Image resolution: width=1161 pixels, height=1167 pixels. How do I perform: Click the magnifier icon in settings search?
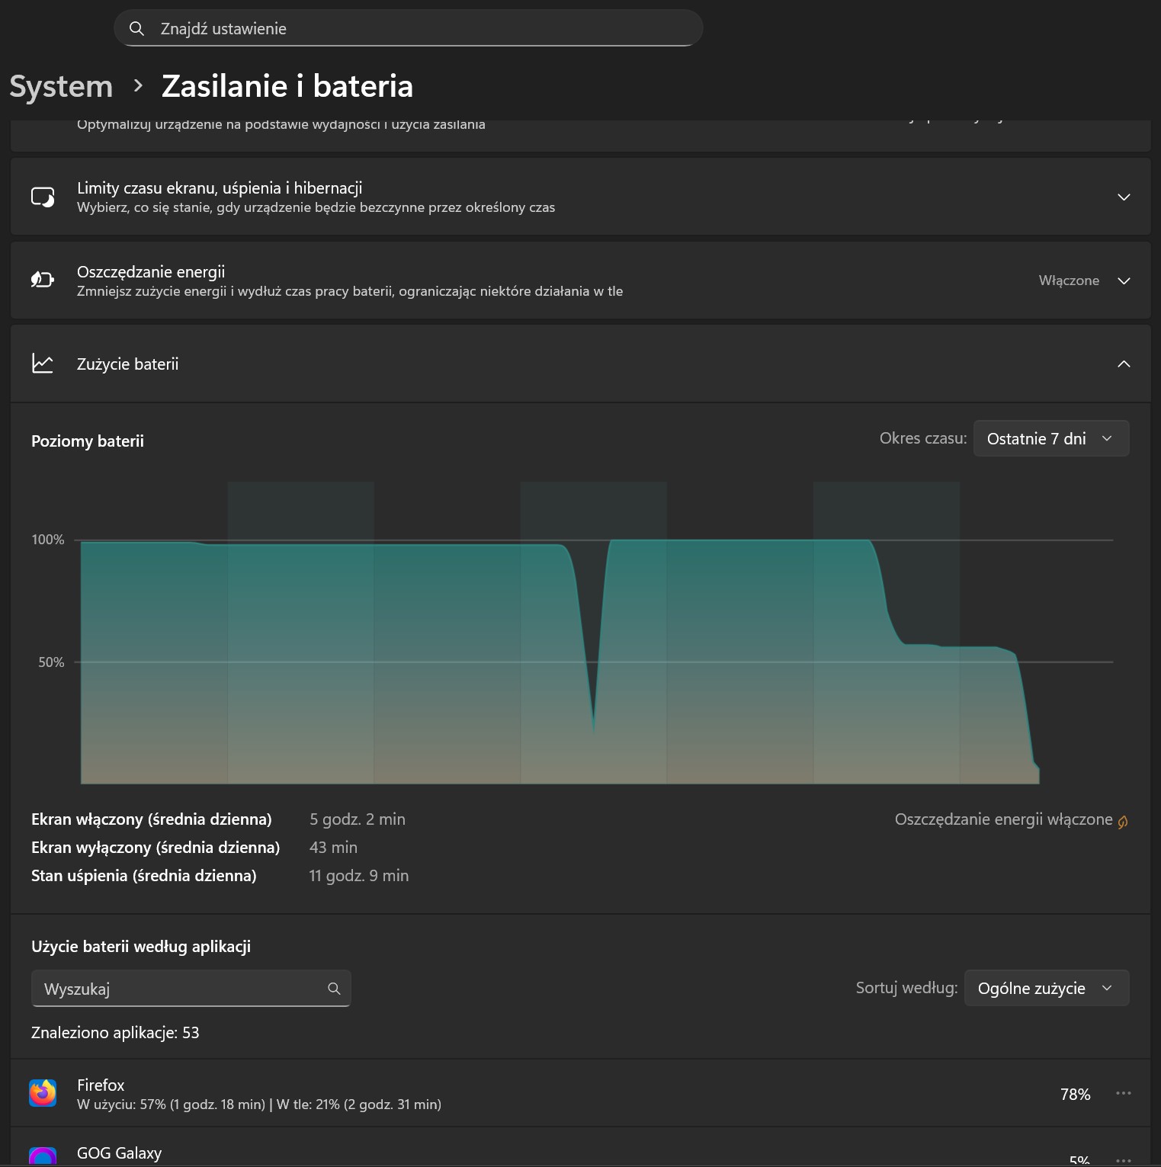[137, 29]
